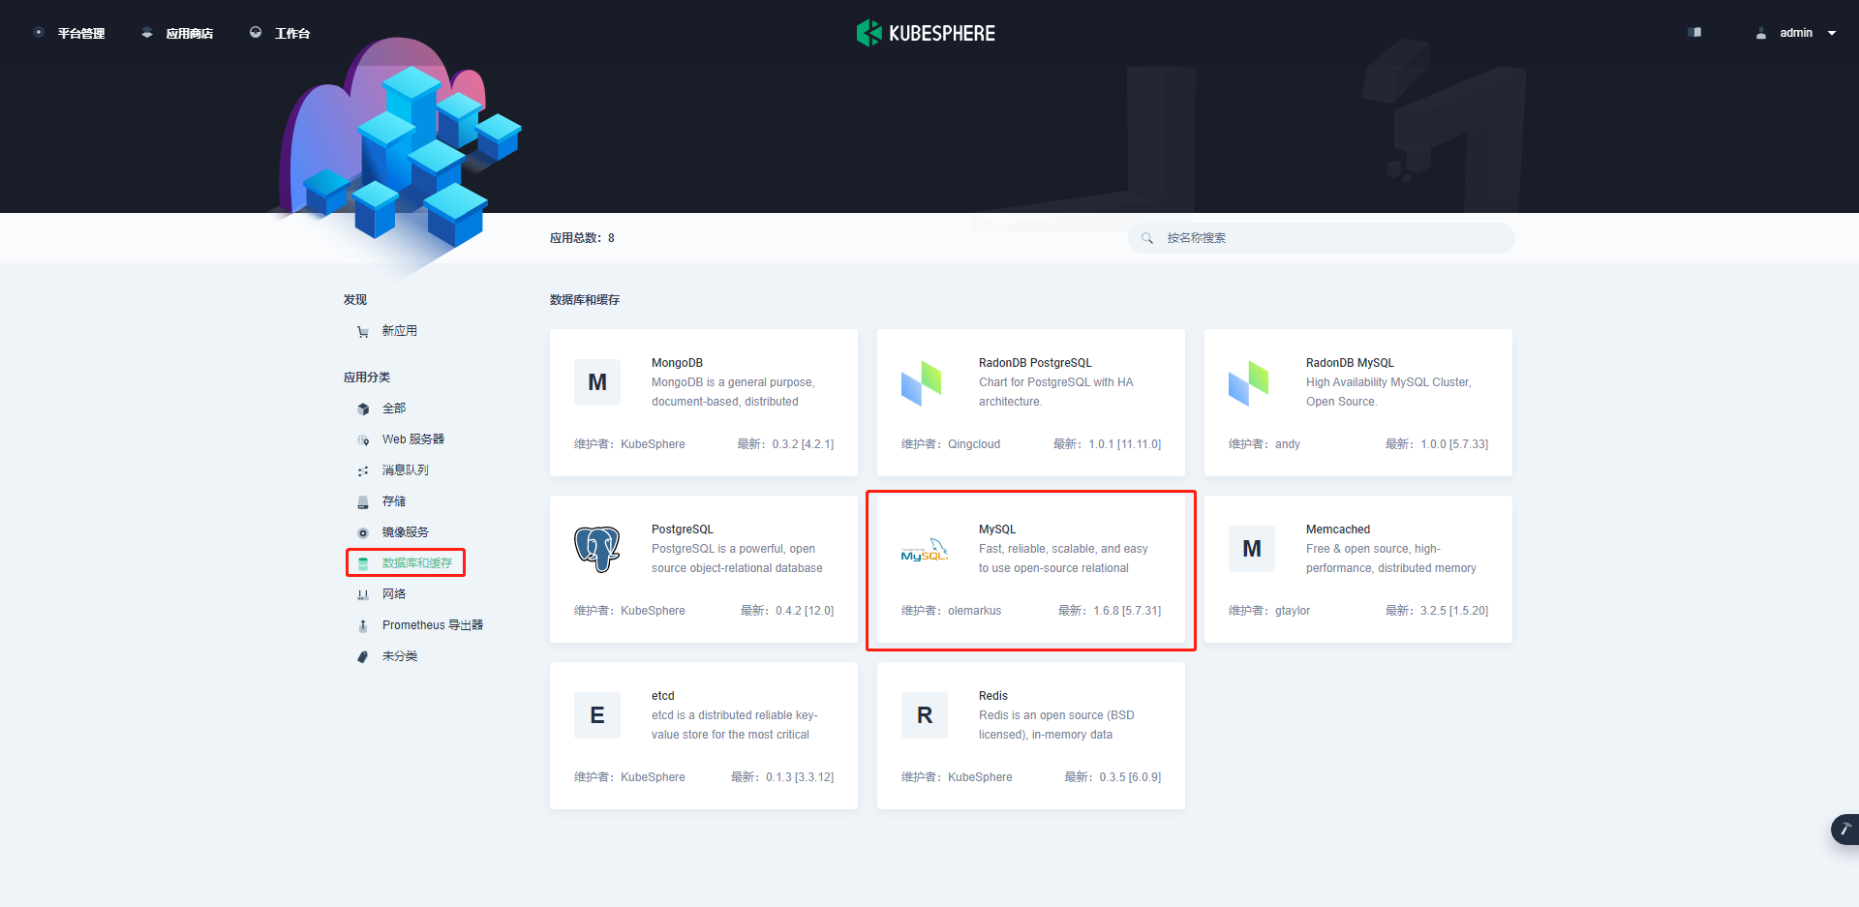Click the MySQL dolphin logo
This screenshot has width=1859, height=907.
pos(925,550)
